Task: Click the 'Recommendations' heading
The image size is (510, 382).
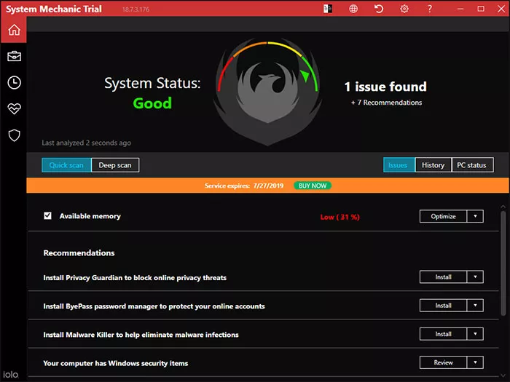Action: point(79,252)
